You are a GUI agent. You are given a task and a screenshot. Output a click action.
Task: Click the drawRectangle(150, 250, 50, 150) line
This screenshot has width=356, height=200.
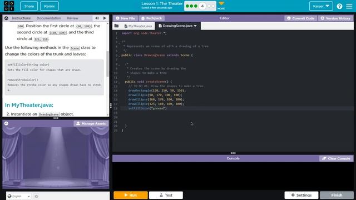[x=157, y=91]
